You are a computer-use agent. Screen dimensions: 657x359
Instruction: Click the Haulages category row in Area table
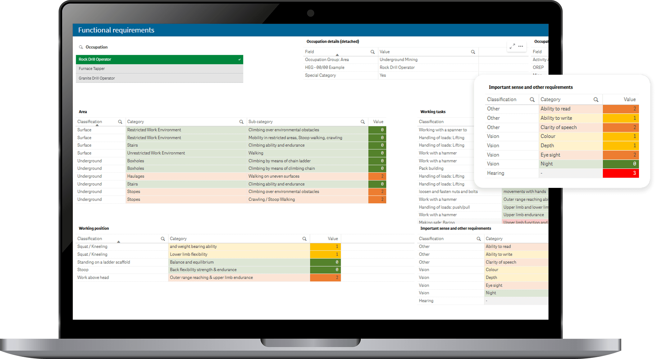click(136, 176)
